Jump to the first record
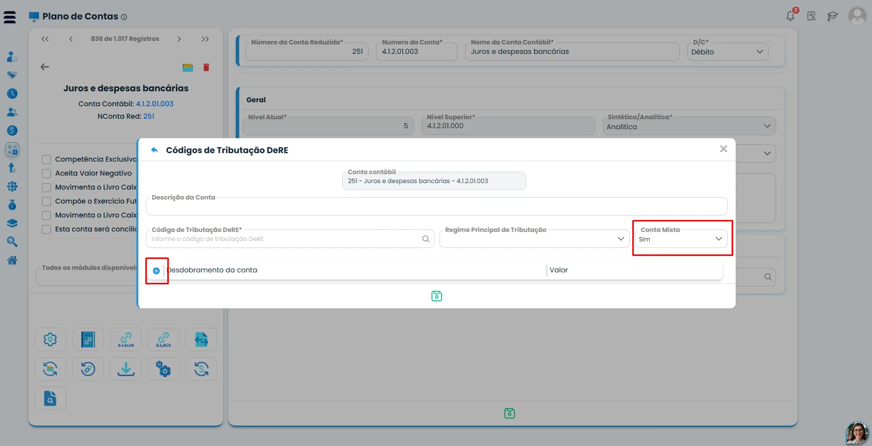872x446 pixels. point(45,39)
